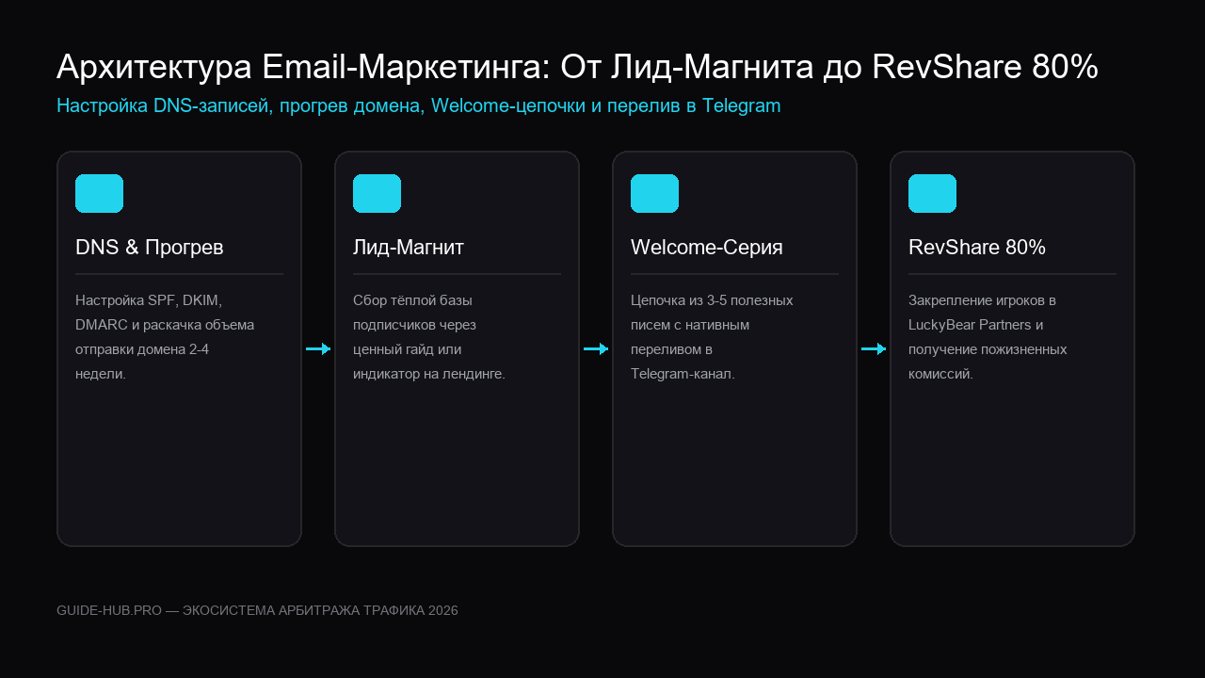
Task: Click the footer text "GUIDE-HUB.PRO — ЭКОСИСТЕМА АРБИТРАЖА ТРАФИКА 2026"
Action: pos(257,610)
